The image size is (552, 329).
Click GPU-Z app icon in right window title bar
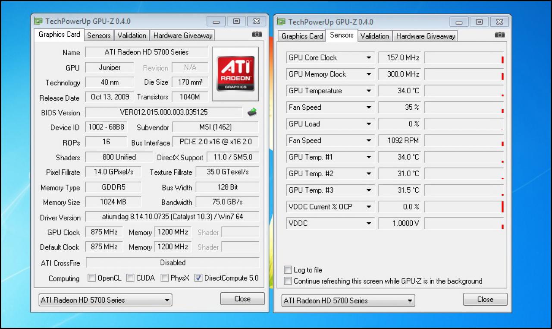tap(281, 22)
